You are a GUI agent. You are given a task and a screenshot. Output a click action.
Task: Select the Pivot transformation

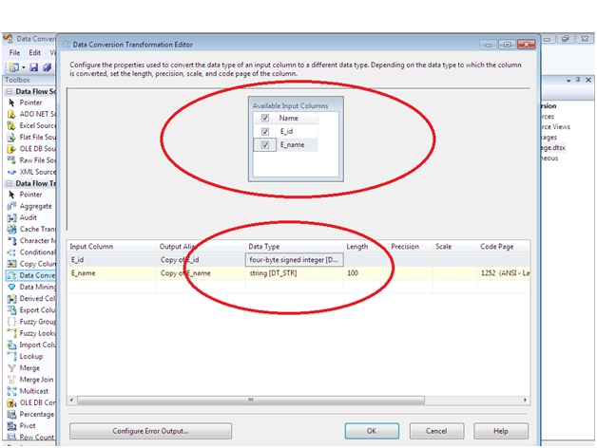[29, 424]
